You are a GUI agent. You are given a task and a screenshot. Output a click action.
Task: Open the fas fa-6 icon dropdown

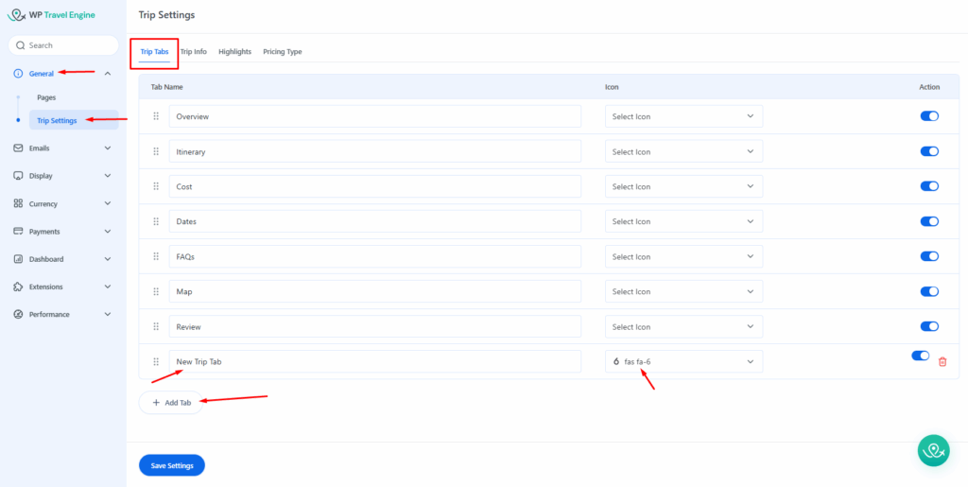click(x=683, y=361)
